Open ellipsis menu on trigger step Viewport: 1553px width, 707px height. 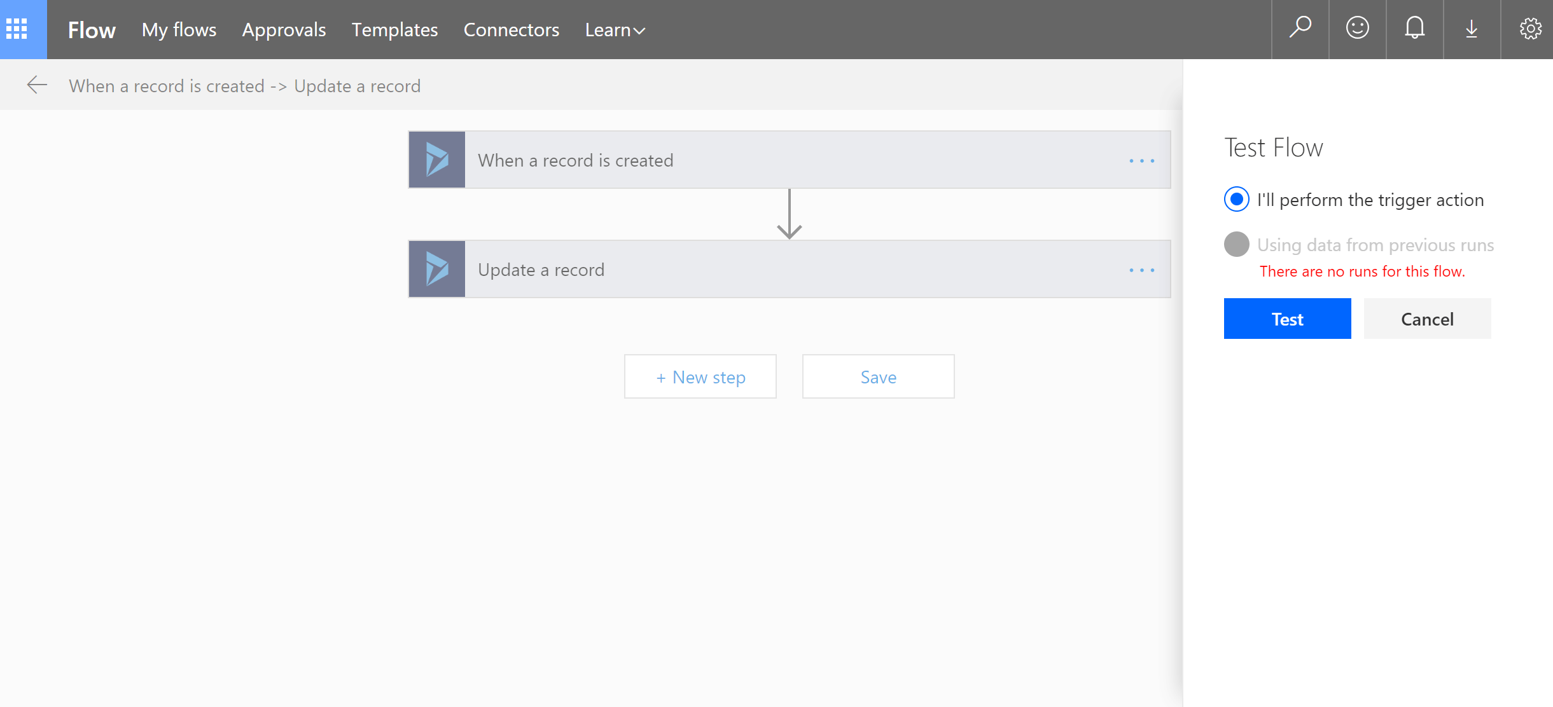tap(1141, 161)
